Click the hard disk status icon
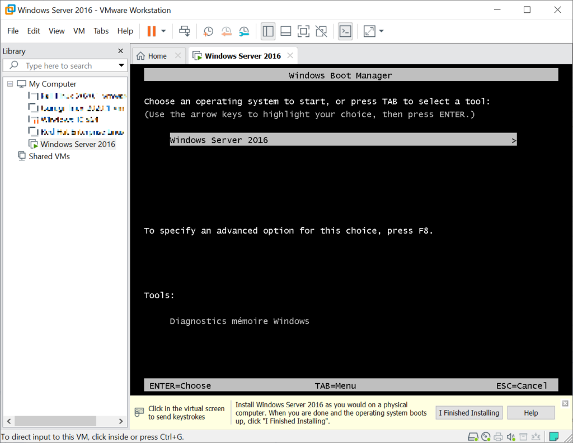 click(473, 437)
